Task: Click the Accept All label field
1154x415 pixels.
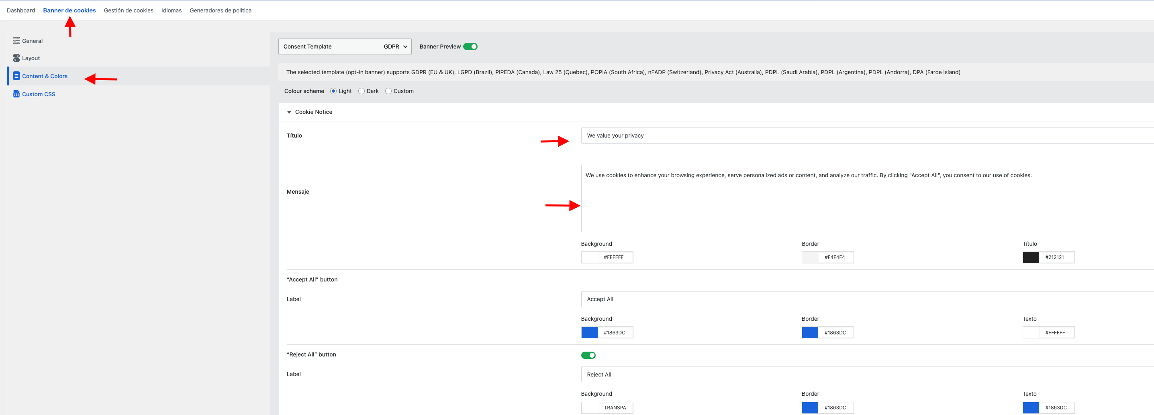Action: (867, 299)
